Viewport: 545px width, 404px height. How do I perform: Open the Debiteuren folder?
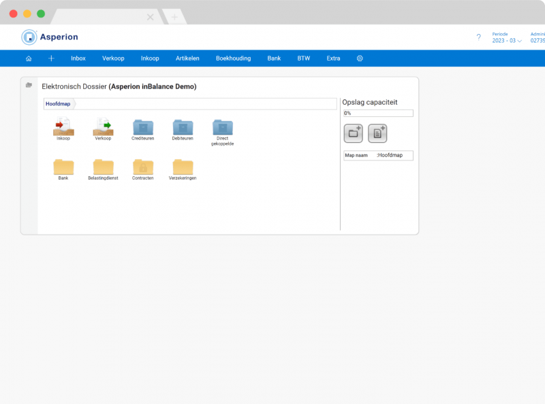pos(183,127)
